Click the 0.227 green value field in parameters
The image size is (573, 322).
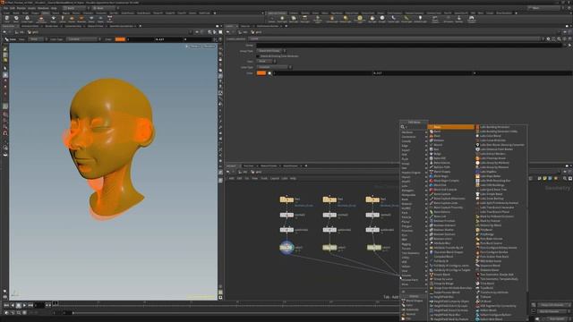(423, 73)
